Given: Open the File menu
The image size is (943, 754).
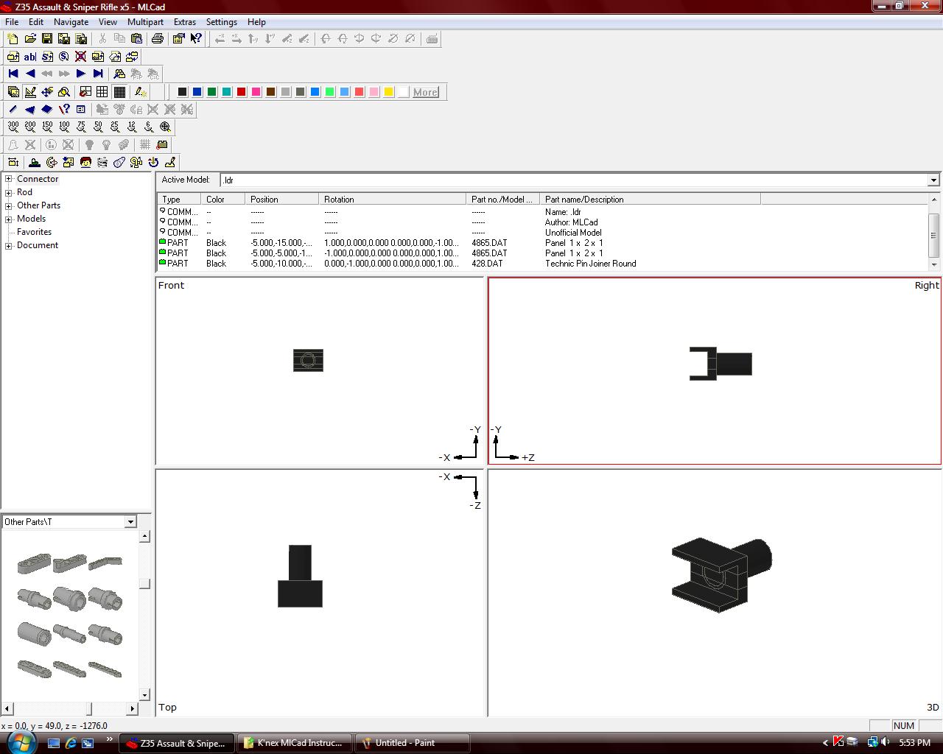Looking at the screenshot, I should coord(12,22).
